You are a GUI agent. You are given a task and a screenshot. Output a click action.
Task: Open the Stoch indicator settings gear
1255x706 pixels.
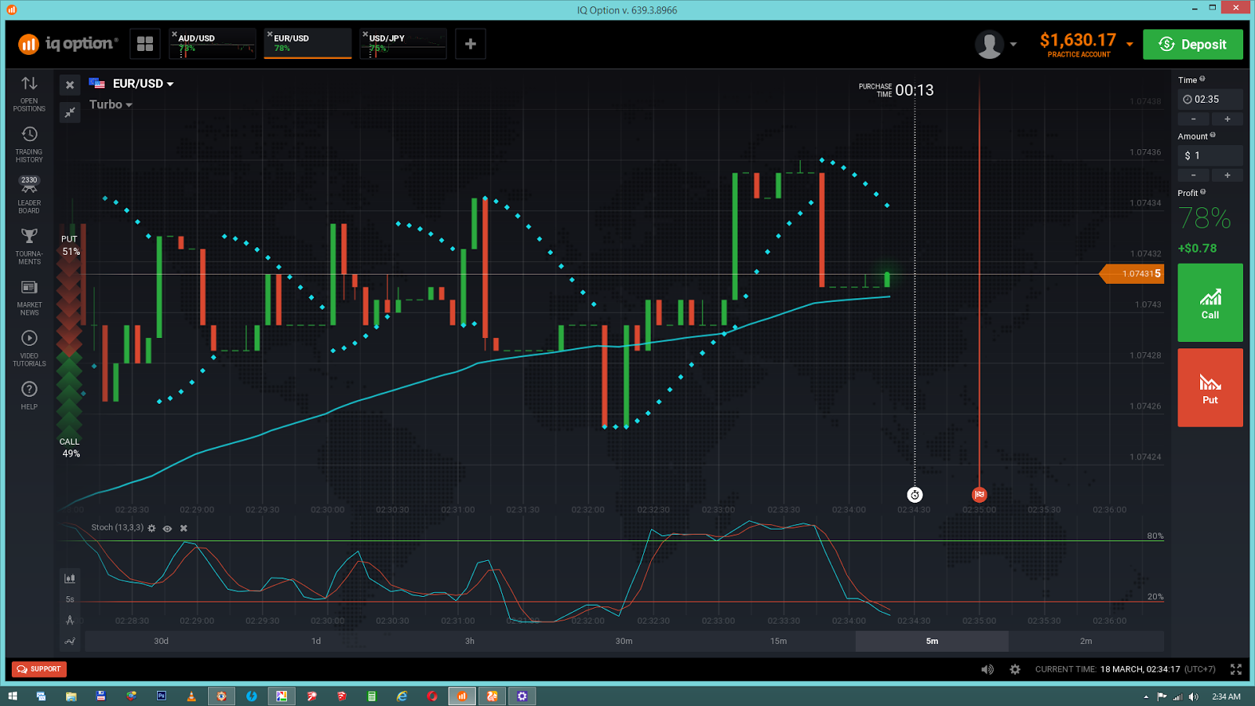click(151, 528)
